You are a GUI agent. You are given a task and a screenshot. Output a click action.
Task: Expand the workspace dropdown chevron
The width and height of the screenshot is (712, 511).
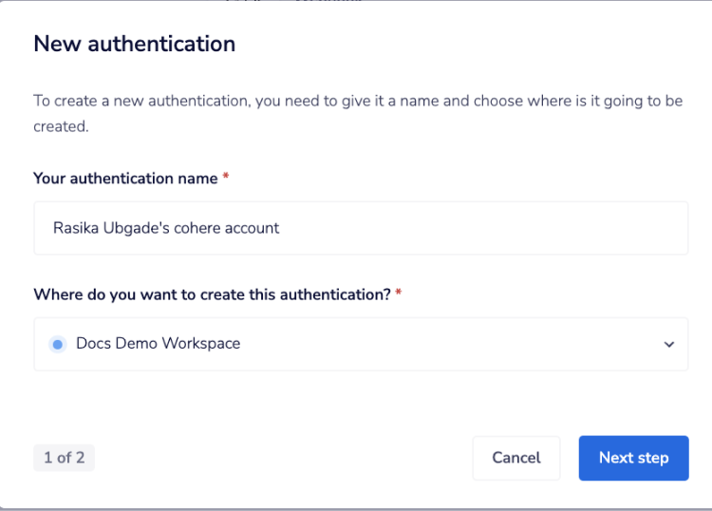(668, 344)
